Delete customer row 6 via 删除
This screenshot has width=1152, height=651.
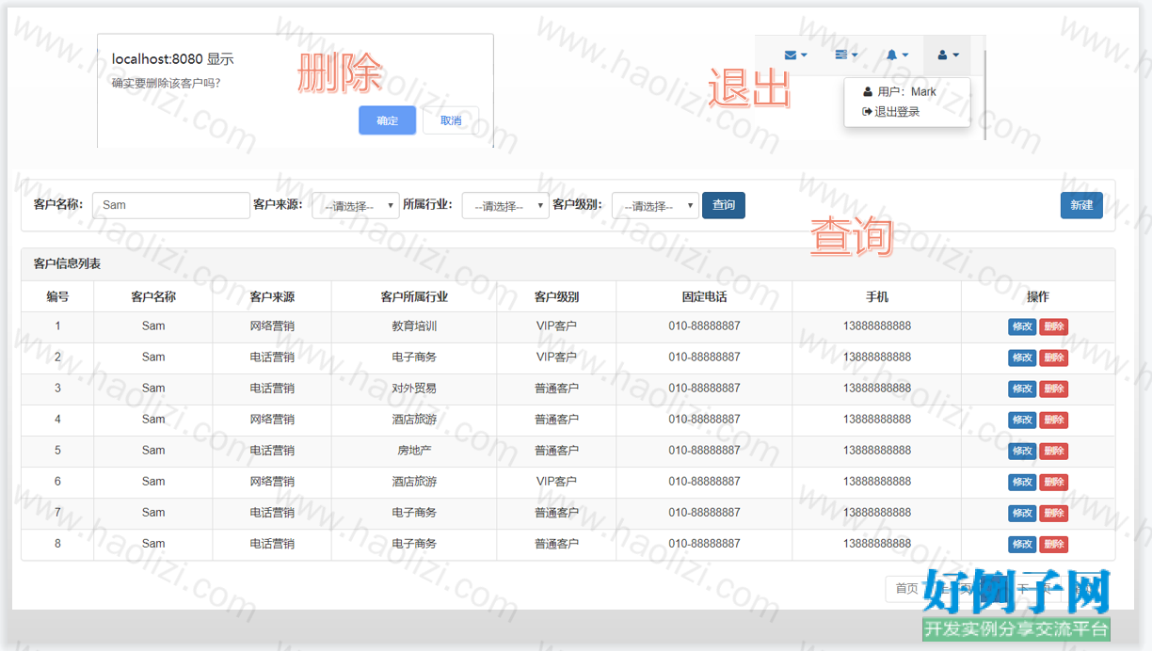click(1054, 483)
